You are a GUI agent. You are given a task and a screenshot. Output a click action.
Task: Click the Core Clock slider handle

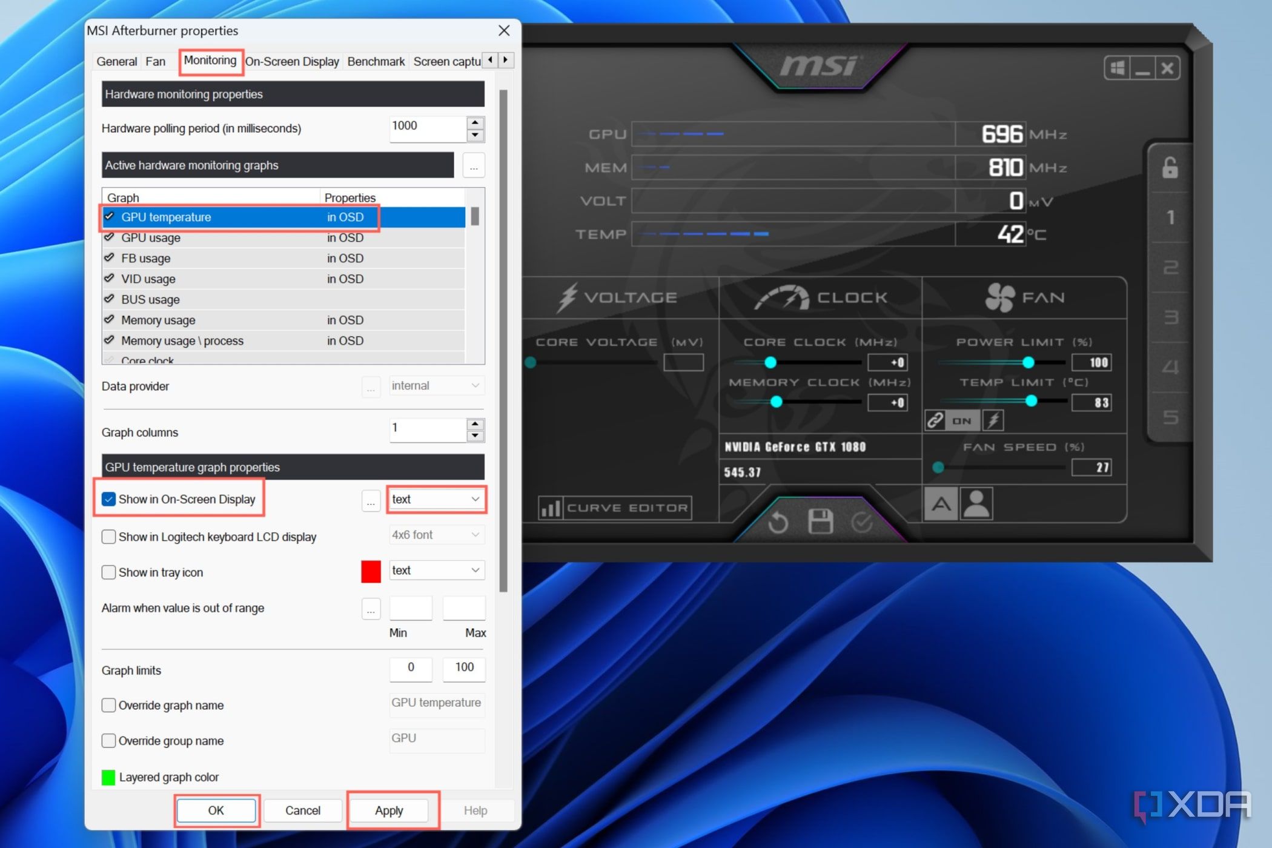tap(770, 362)
